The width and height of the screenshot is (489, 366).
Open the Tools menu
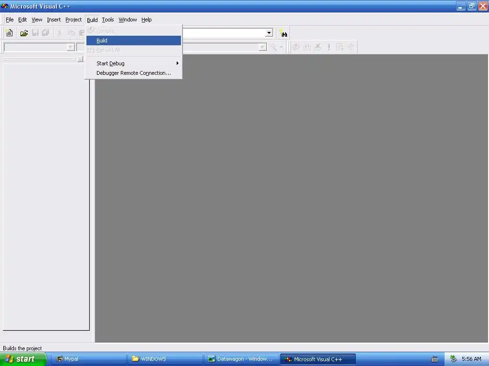click(x=108, y=20)
